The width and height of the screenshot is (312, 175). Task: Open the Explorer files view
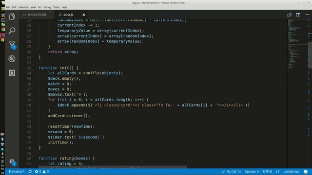click(x=12, y=17)
